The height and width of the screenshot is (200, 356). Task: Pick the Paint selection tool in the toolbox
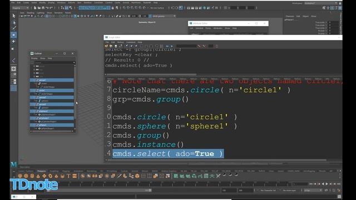click(x=14, y=28)
